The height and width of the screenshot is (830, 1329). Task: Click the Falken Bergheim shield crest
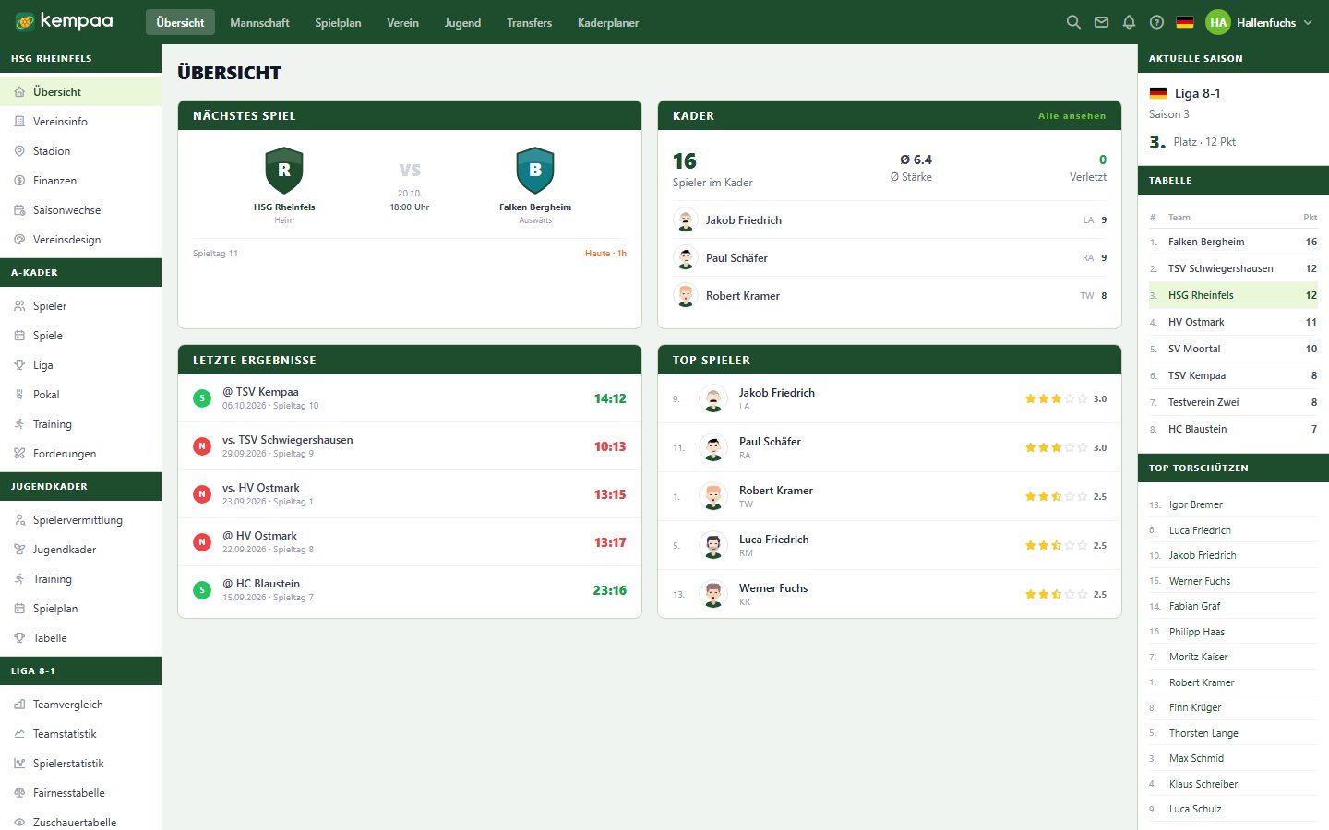[x=535, y=171]
